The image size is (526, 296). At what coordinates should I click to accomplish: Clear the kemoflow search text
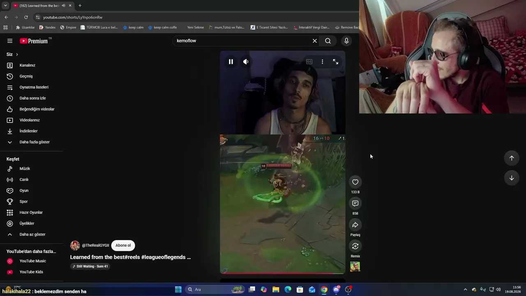[x=315, y=41]
